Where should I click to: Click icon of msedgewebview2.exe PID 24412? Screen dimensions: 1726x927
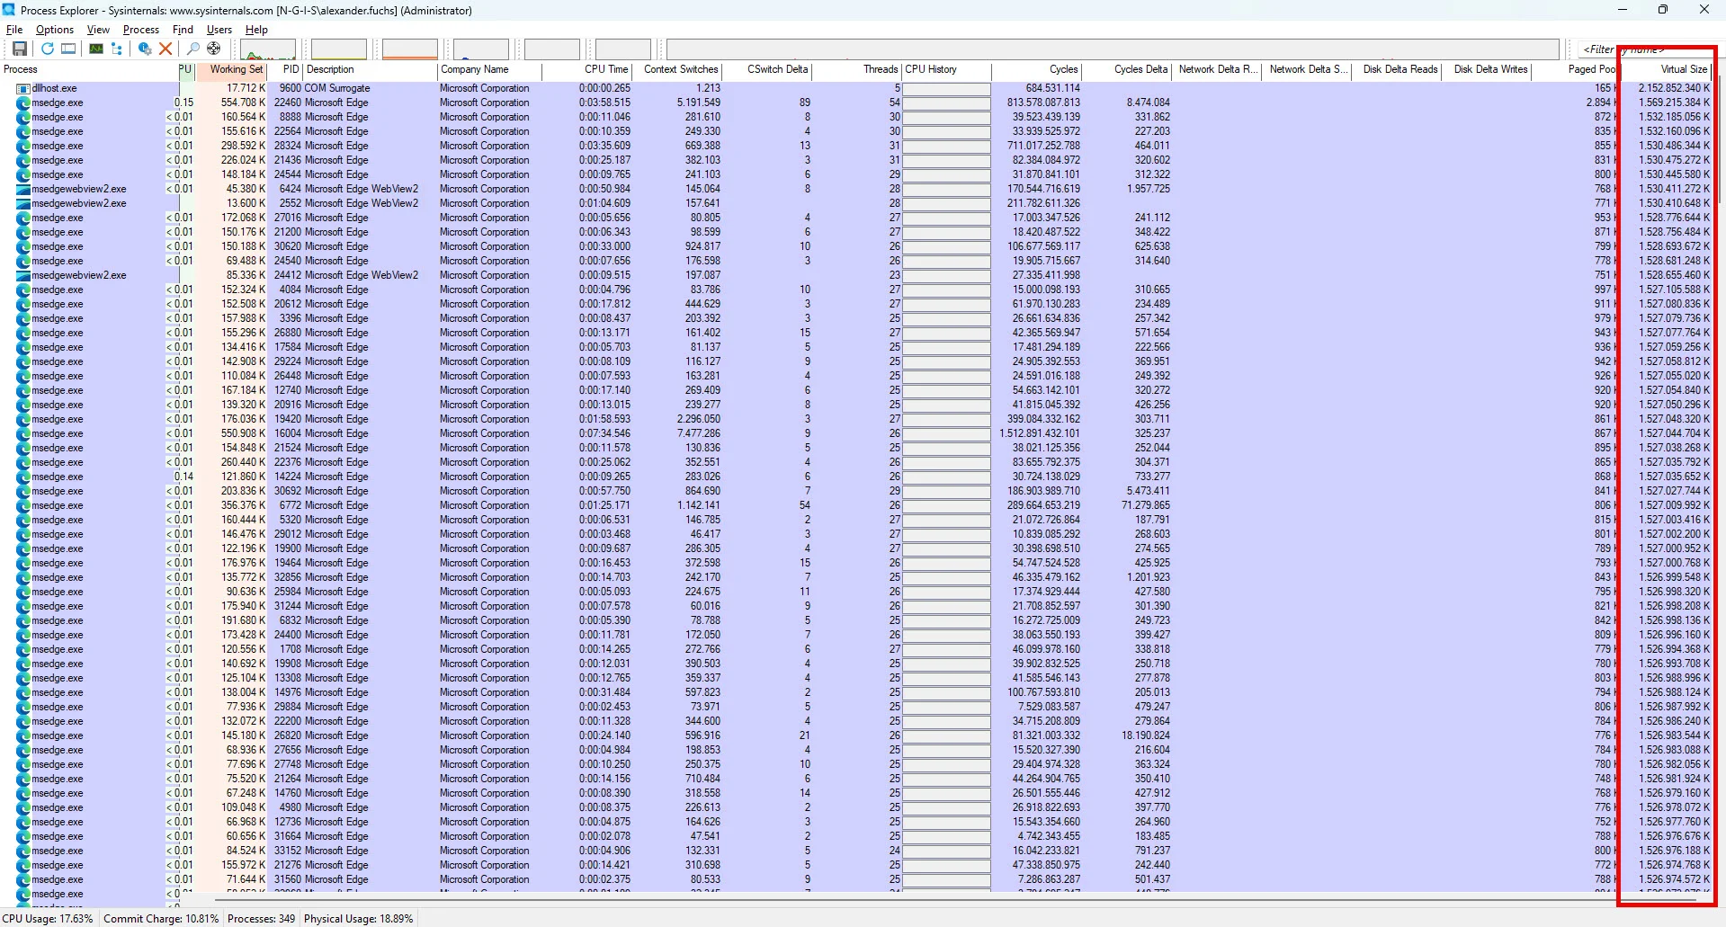23,275
